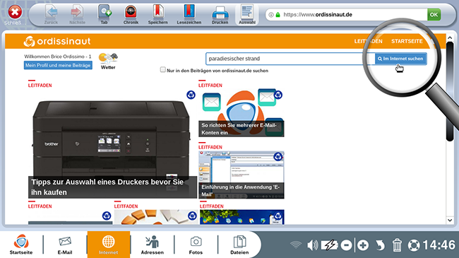
Task: Open the Lesezeichen bookmarks icon
Action: (189, 14)
